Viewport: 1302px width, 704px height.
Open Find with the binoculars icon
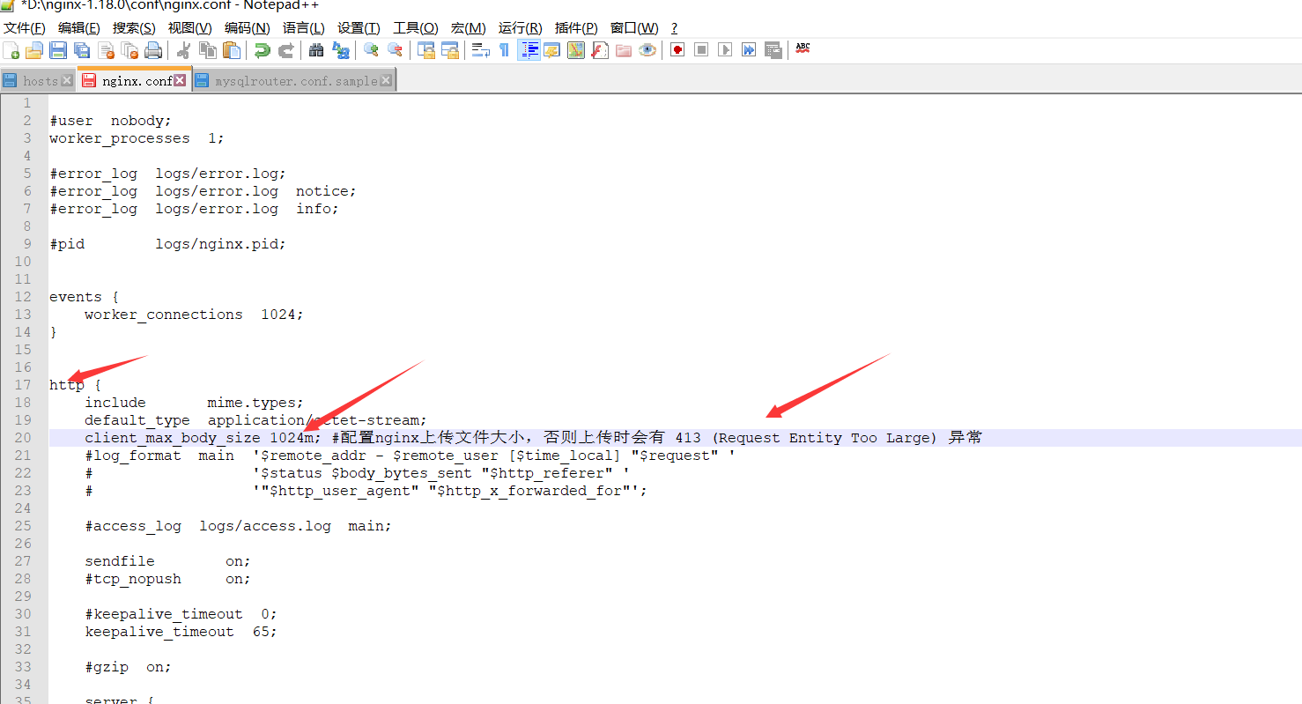316,50
